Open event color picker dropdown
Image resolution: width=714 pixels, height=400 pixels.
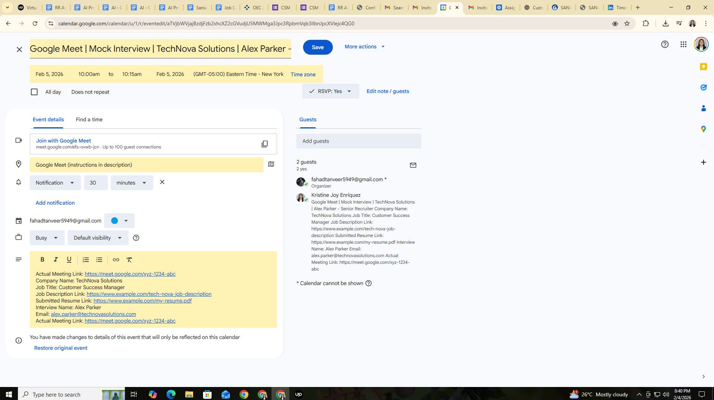(119, 221)
